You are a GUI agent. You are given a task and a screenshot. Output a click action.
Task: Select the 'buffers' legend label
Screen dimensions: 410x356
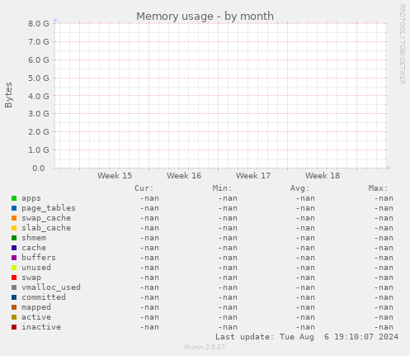[x=39, y=258]
